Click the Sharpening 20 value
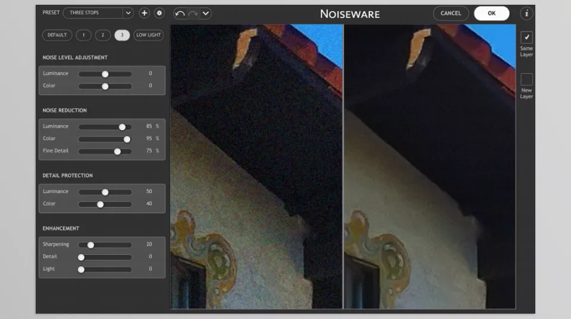Screen dimensions: 571x319 click(x=149, y=244)
